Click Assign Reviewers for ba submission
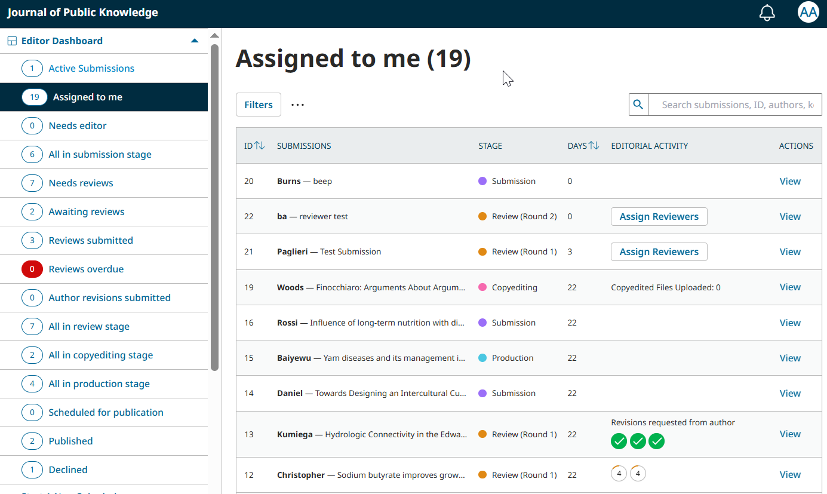Viewport: 827px width, 494px height. coord(659,217)
